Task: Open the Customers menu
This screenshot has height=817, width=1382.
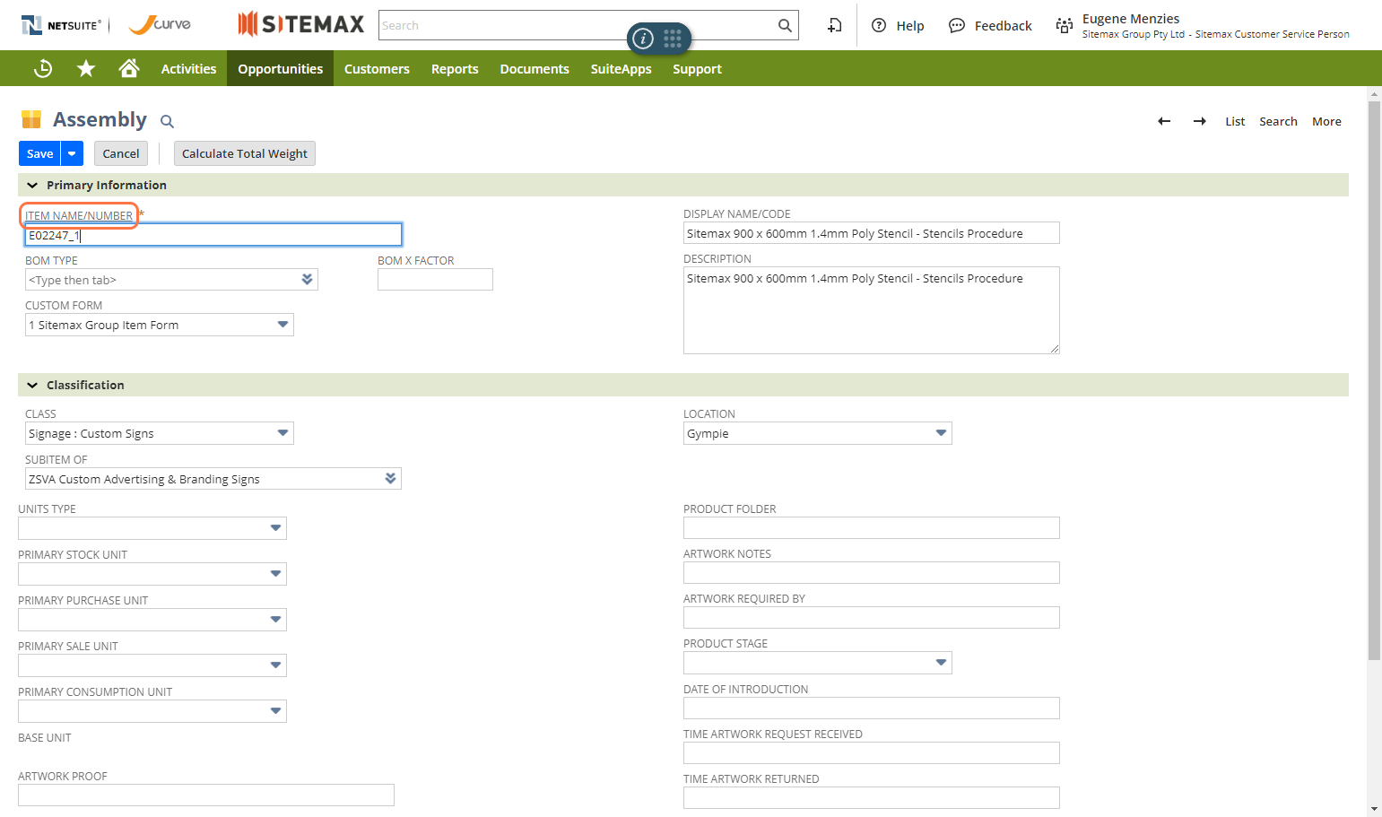Action: coord(377,68)
